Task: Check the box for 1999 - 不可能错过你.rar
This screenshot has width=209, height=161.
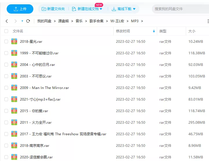Action: click(x=6, y=53)
